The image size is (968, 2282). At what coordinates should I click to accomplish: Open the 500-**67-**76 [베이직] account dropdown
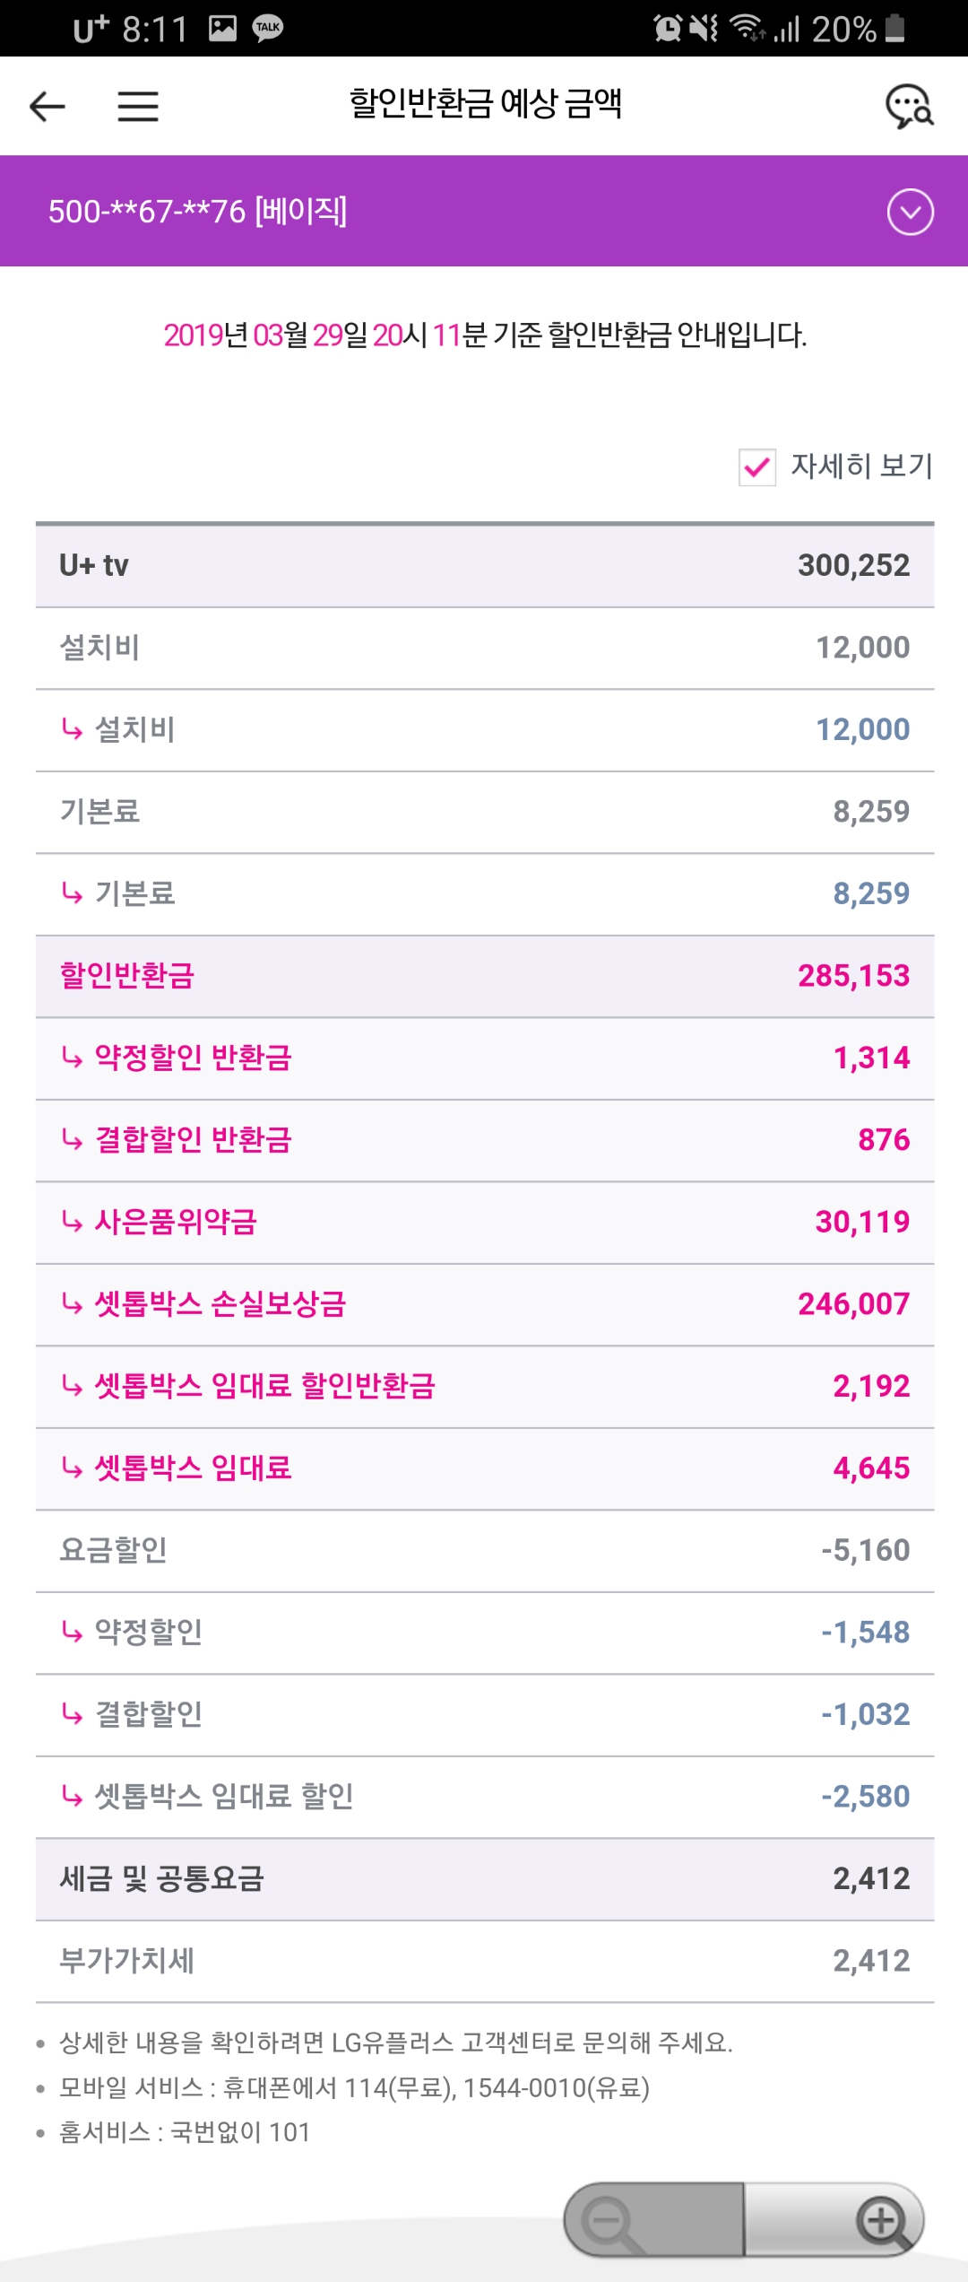[x=197, y=212]
